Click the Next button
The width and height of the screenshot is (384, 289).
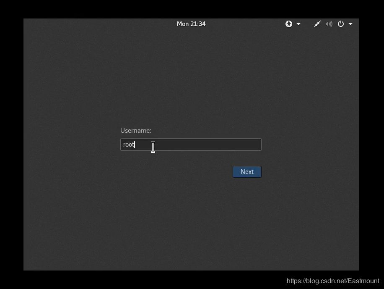(x=247, y=172)
